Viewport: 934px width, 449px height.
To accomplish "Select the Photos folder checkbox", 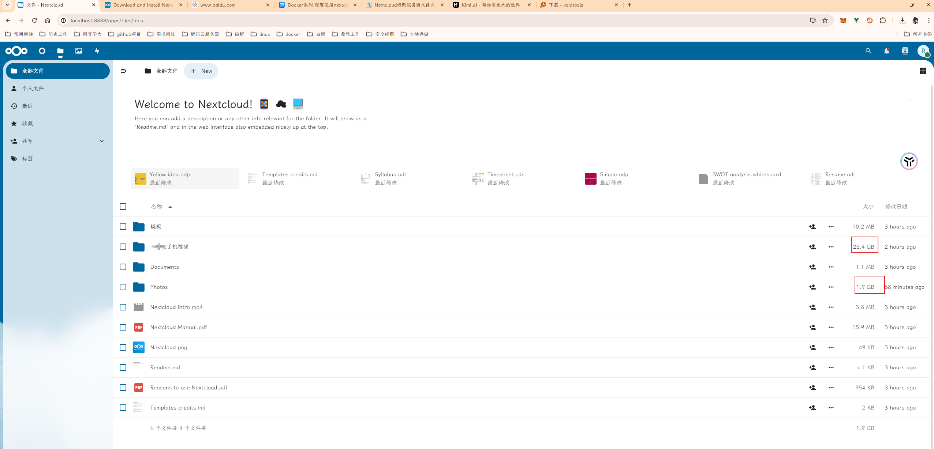I will coord(123,287).
